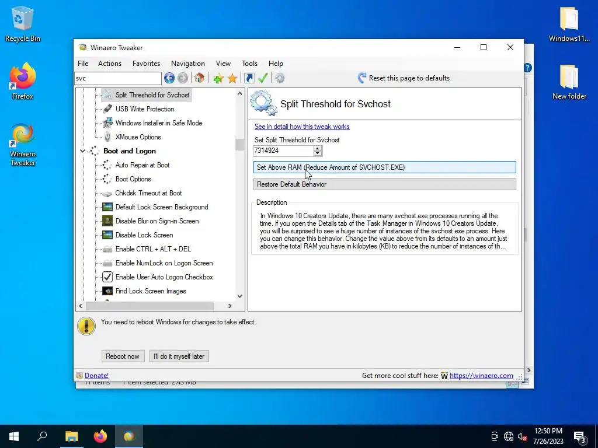This screenshot has width=598, height=448.
Task: Click the Default Lock Screen Background icon
Action: point(107,207)
